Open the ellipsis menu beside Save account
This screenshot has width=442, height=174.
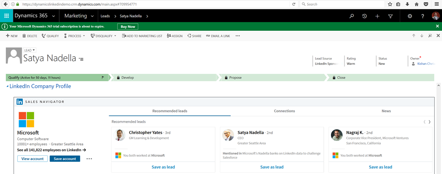[89, 159]
